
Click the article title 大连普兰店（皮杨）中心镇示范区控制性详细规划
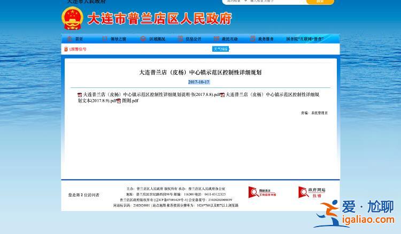200,72
